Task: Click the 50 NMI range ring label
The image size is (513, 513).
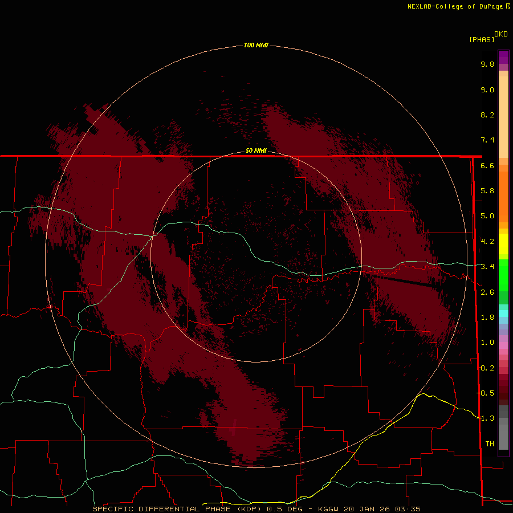Action: 256,150
